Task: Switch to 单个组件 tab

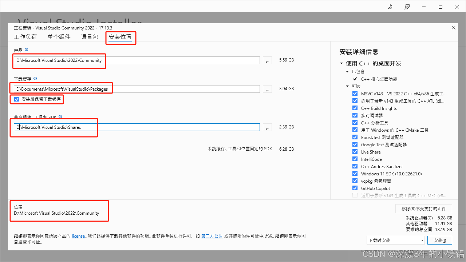Action: click(59, 37)
